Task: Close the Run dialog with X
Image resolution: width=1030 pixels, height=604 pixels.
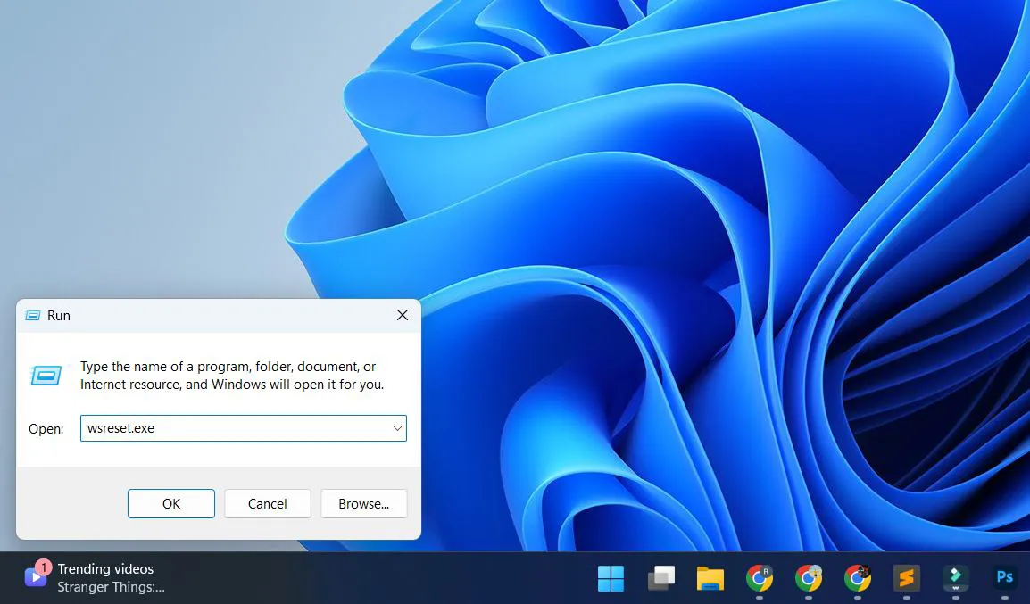Action: 402,315
